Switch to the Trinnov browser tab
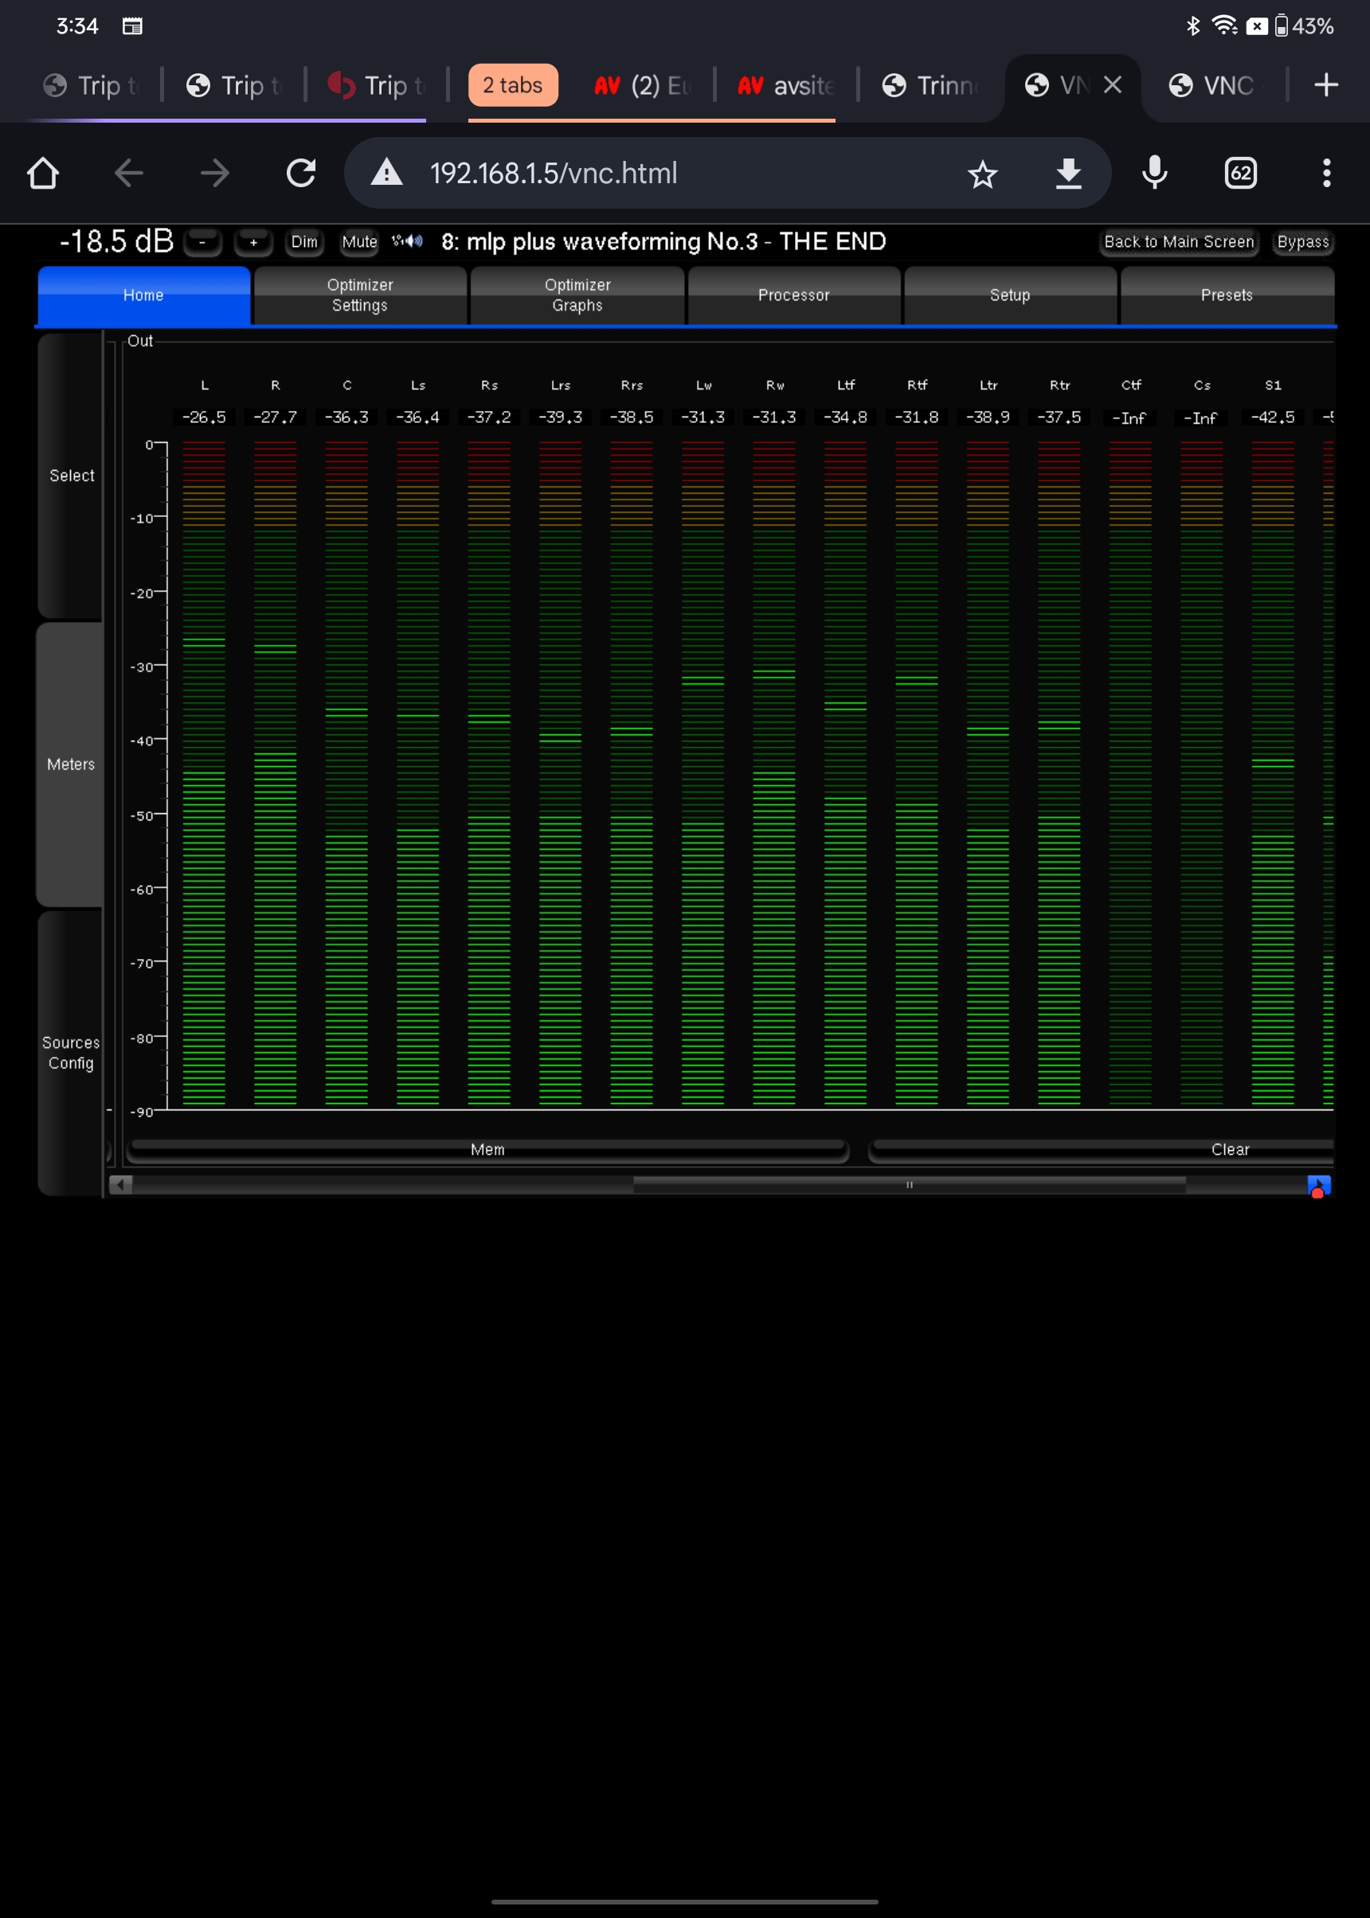This screenshot has width=1370, height=1918. (930, 85)
